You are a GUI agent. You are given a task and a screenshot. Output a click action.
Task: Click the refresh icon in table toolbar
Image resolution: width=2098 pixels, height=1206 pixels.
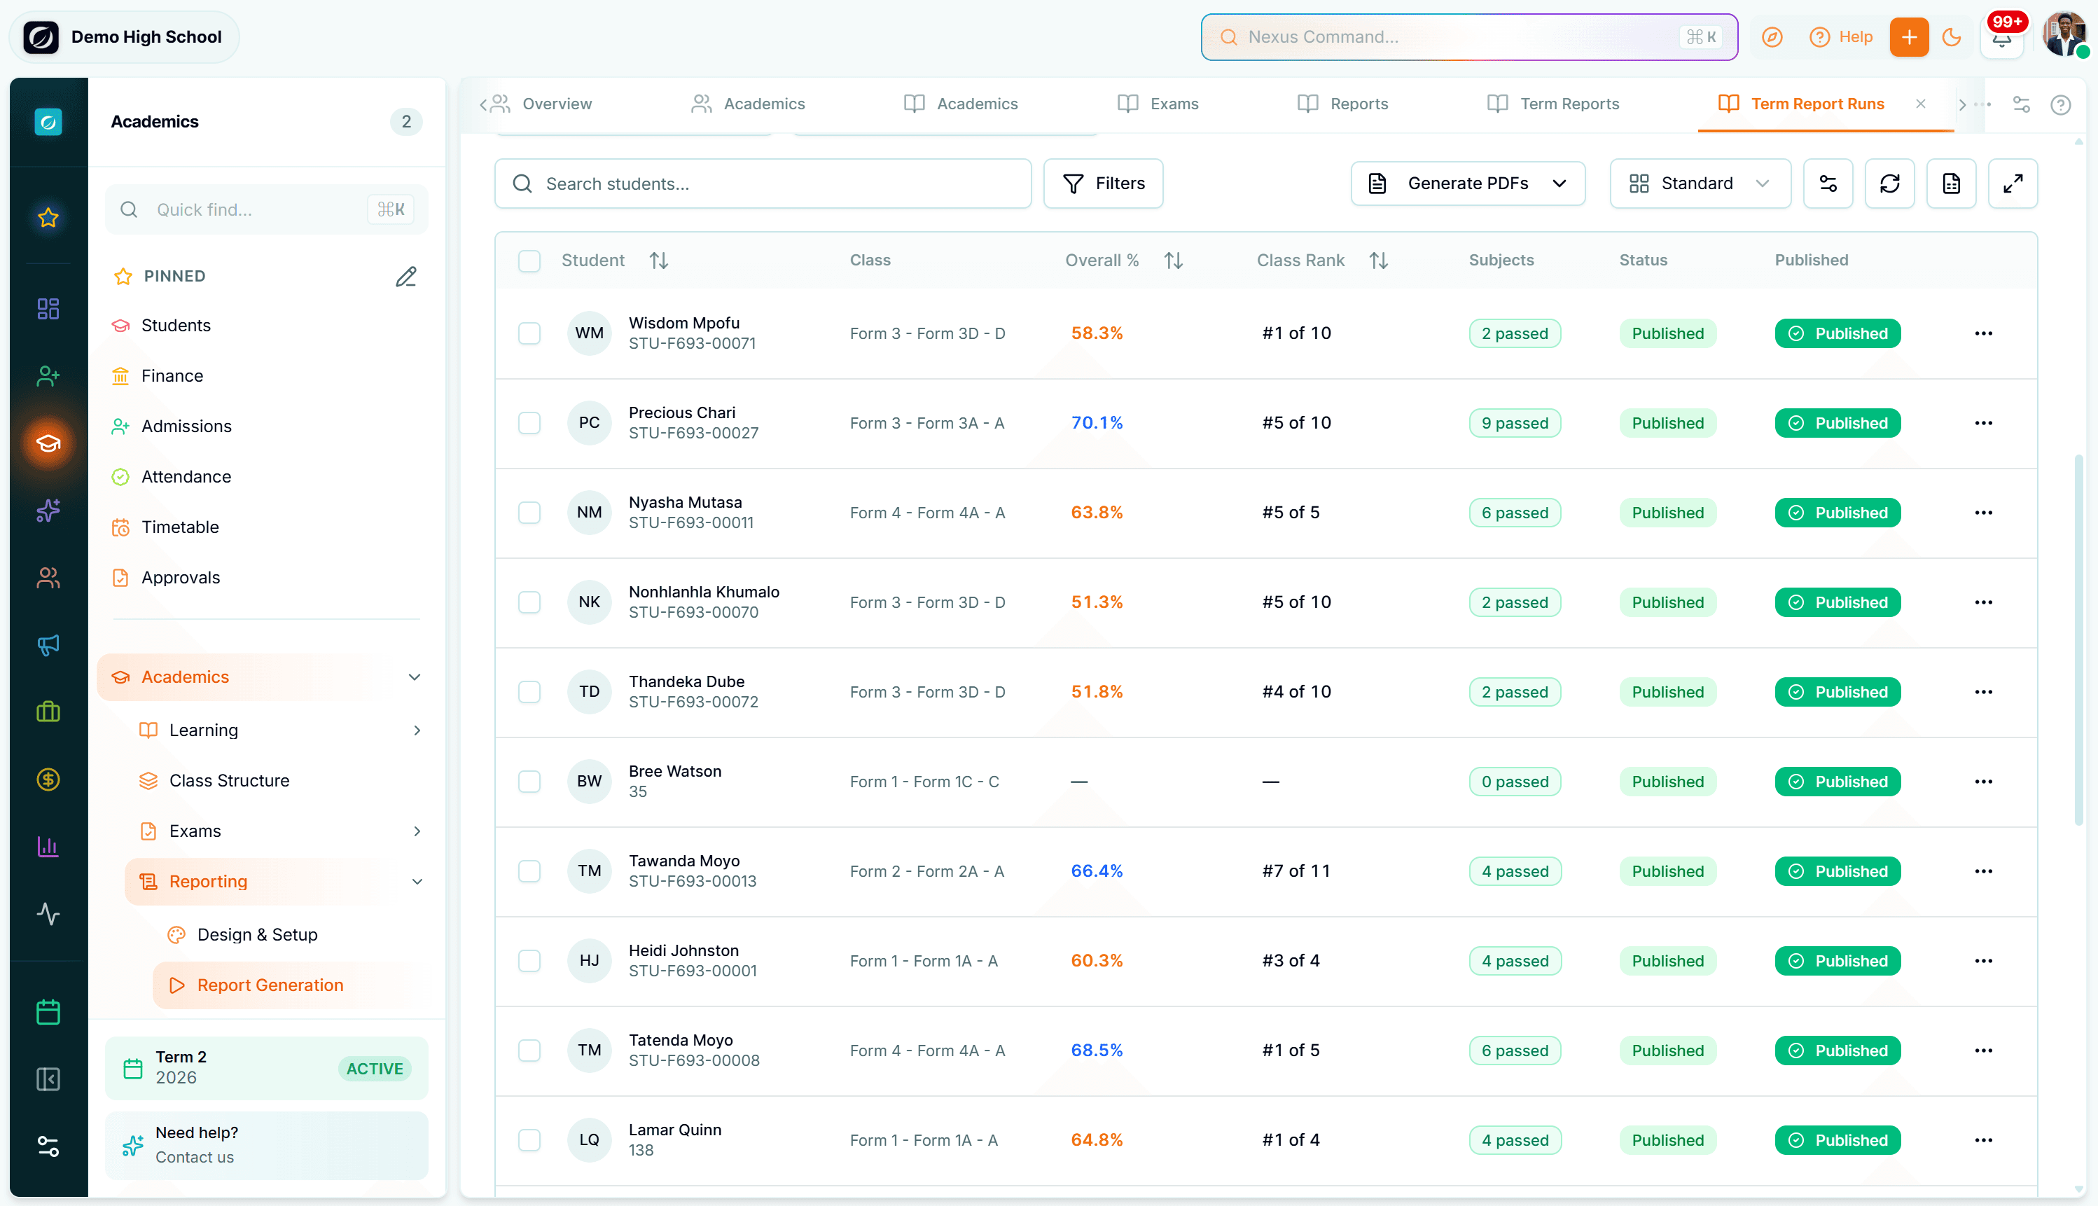click(x=1889, y=183)
